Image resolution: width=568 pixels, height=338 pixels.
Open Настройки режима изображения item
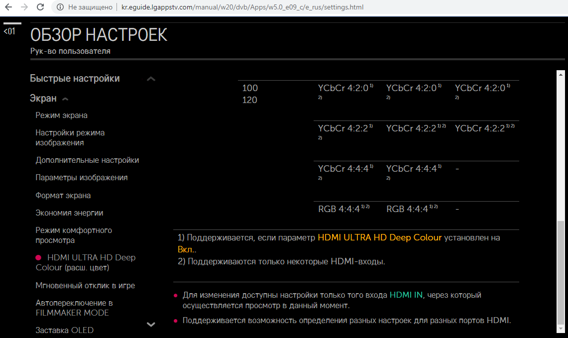70,138
